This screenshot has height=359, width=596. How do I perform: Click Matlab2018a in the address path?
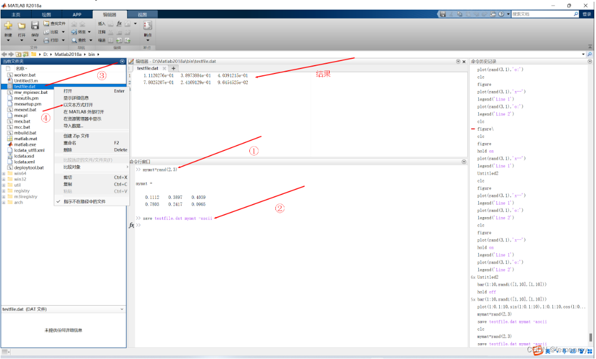[68, 54]
